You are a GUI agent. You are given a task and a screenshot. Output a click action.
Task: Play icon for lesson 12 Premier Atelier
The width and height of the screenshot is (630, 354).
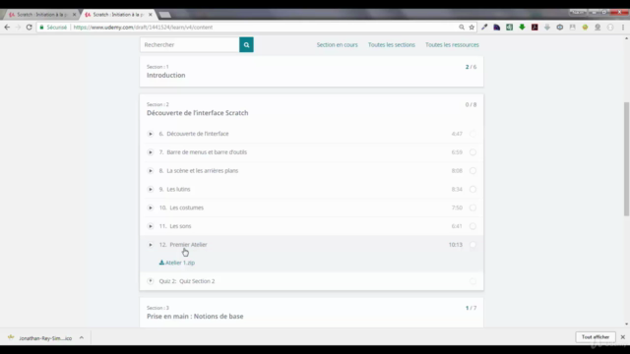[x=151, y=245]
